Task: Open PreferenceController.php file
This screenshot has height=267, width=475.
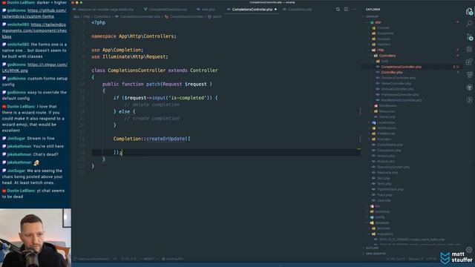Action: (x=399, y=94)
